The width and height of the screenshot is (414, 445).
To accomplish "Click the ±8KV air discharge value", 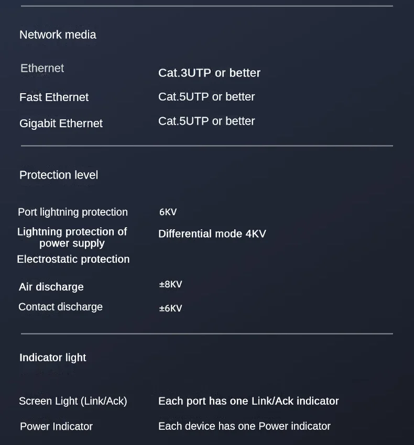I will [170, 285].
